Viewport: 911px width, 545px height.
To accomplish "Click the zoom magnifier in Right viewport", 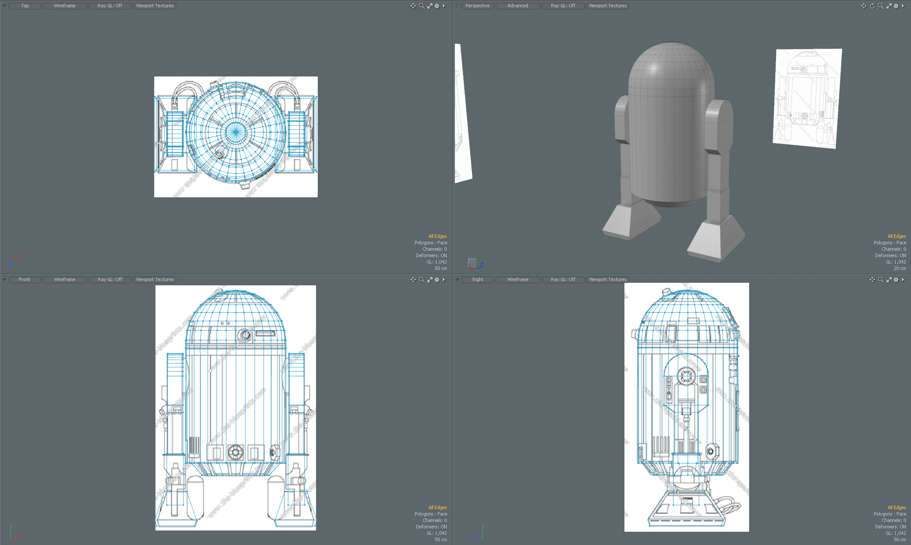I will (x=881, y=280).
